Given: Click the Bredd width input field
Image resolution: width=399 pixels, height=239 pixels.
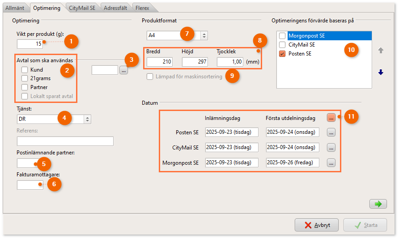Looking at the screenshot, I should point(159,62).
